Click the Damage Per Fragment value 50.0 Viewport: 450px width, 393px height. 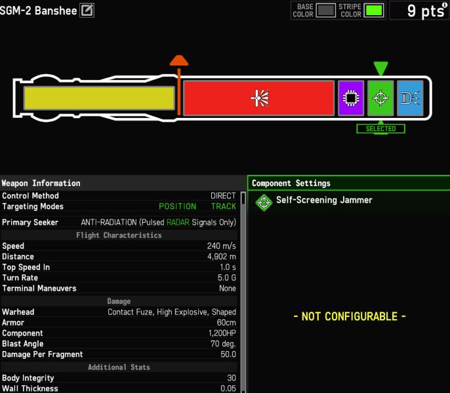pyautogui.click(x=228, y=354)
